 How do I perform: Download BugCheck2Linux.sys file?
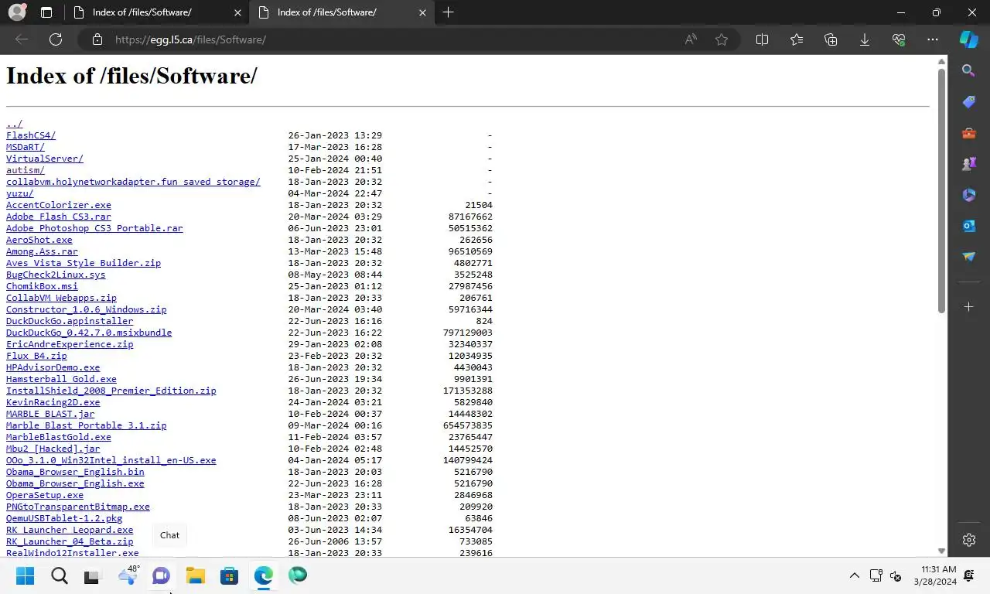point(56,275)
